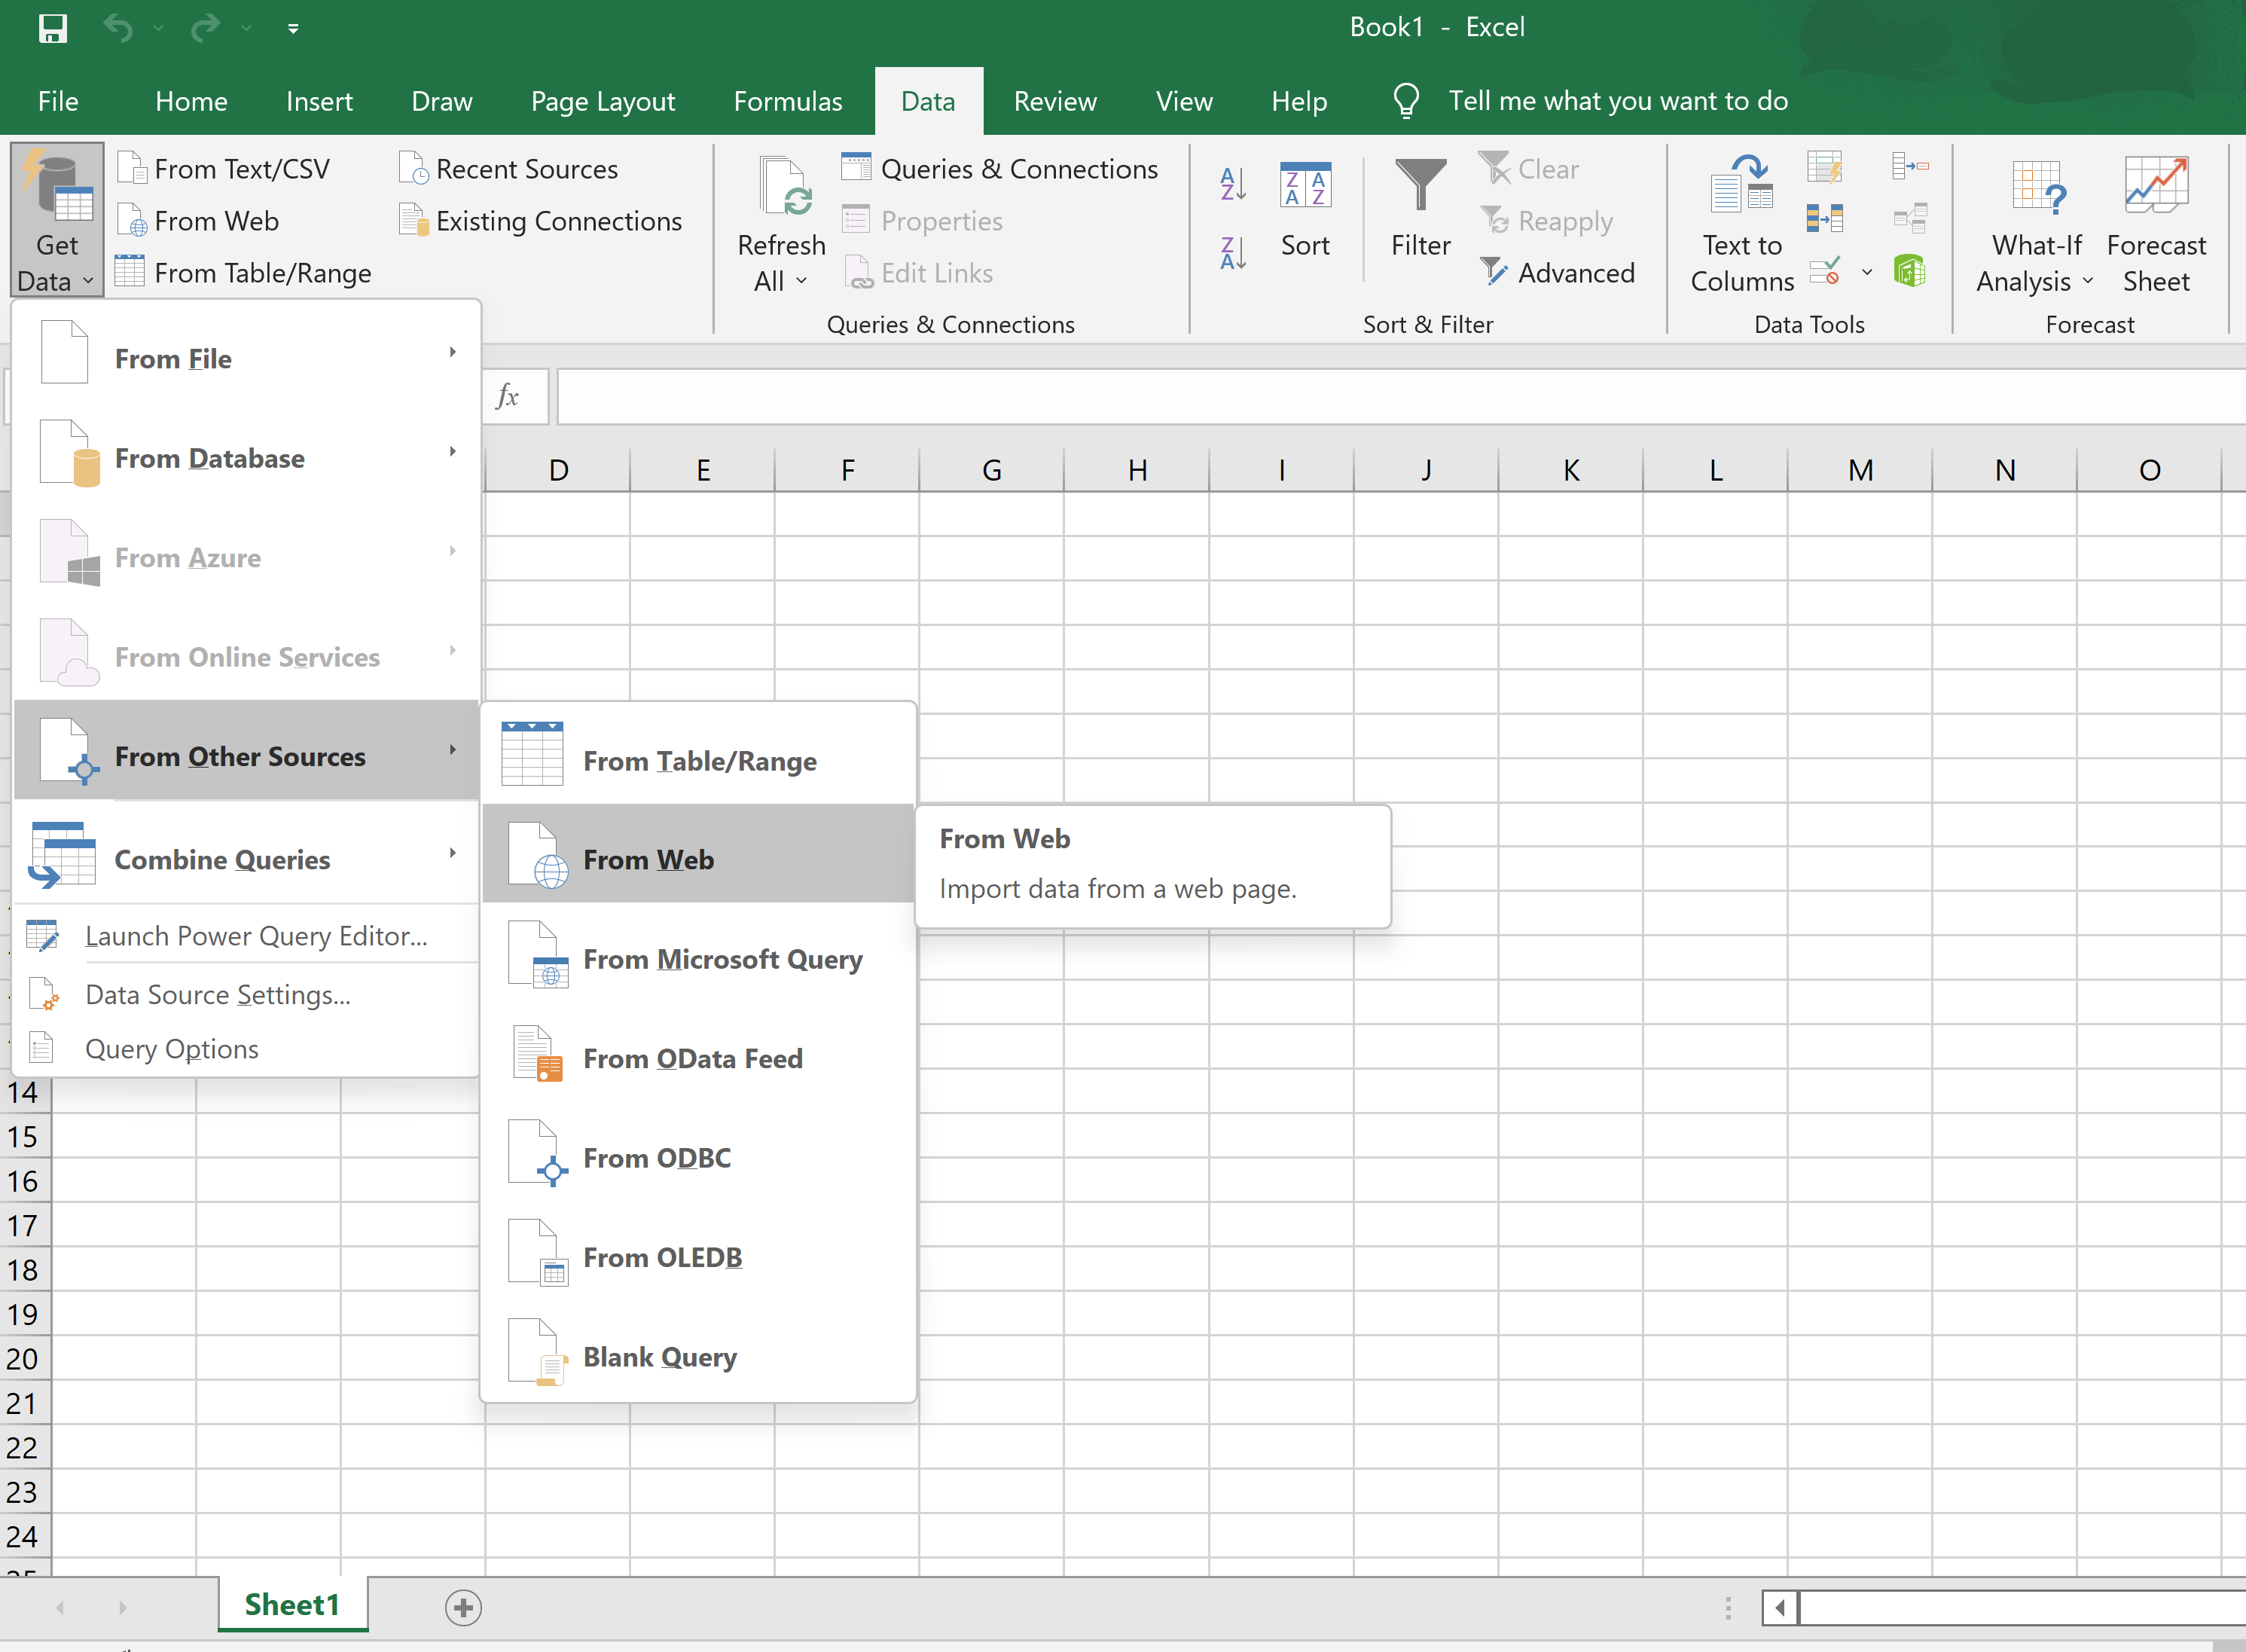Add a new sheet with plus button
Image resolution: width=2246 pixels, height=1652 pixels.
point(462,1607)
